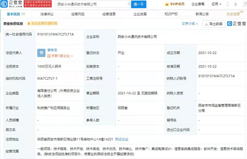
Task: Select registered capital 1000万元人民币
Action: (x=49, y=67)
